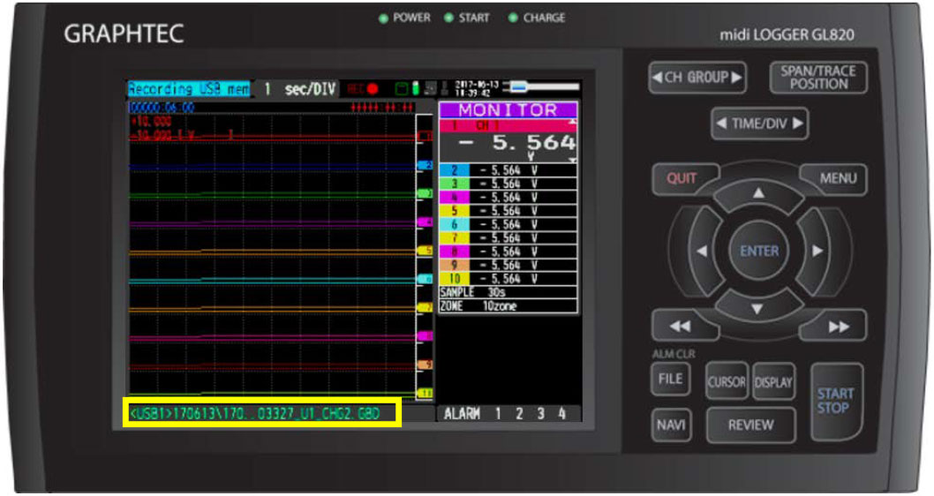Click the date and time readout

477,89
